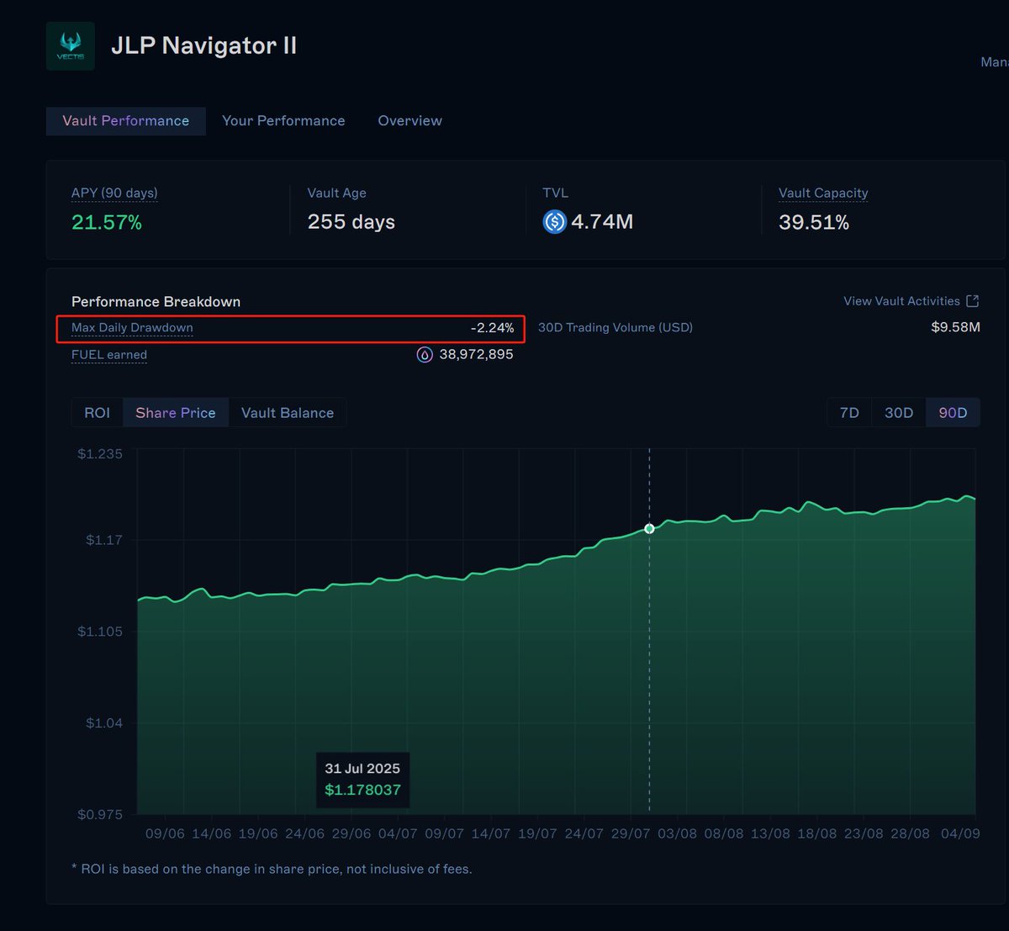Select the Share Price chart view

point(176,413)
